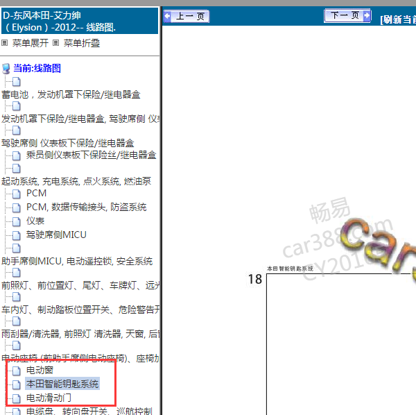The height and width of the screenshot is (415, 416).
Task: Open the 电动窗 diagram
Action: click(x=40, y=370)
